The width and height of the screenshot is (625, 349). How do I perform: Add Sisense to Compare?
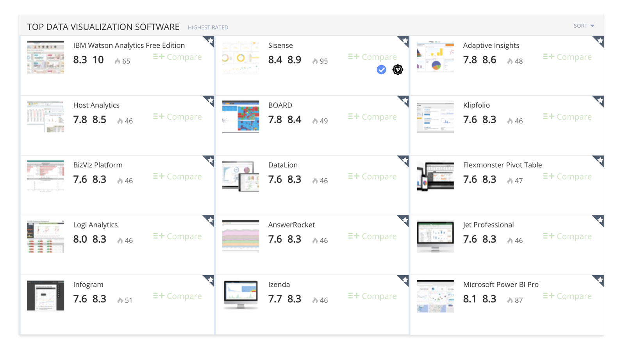[372, 57]
